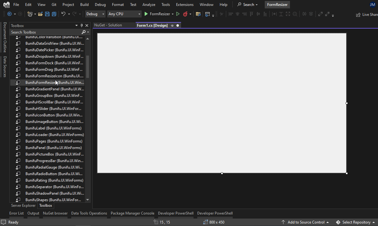
Task: Click the pin icon on Form1.cs [Design] tab
Action: [x=172, y=25]
